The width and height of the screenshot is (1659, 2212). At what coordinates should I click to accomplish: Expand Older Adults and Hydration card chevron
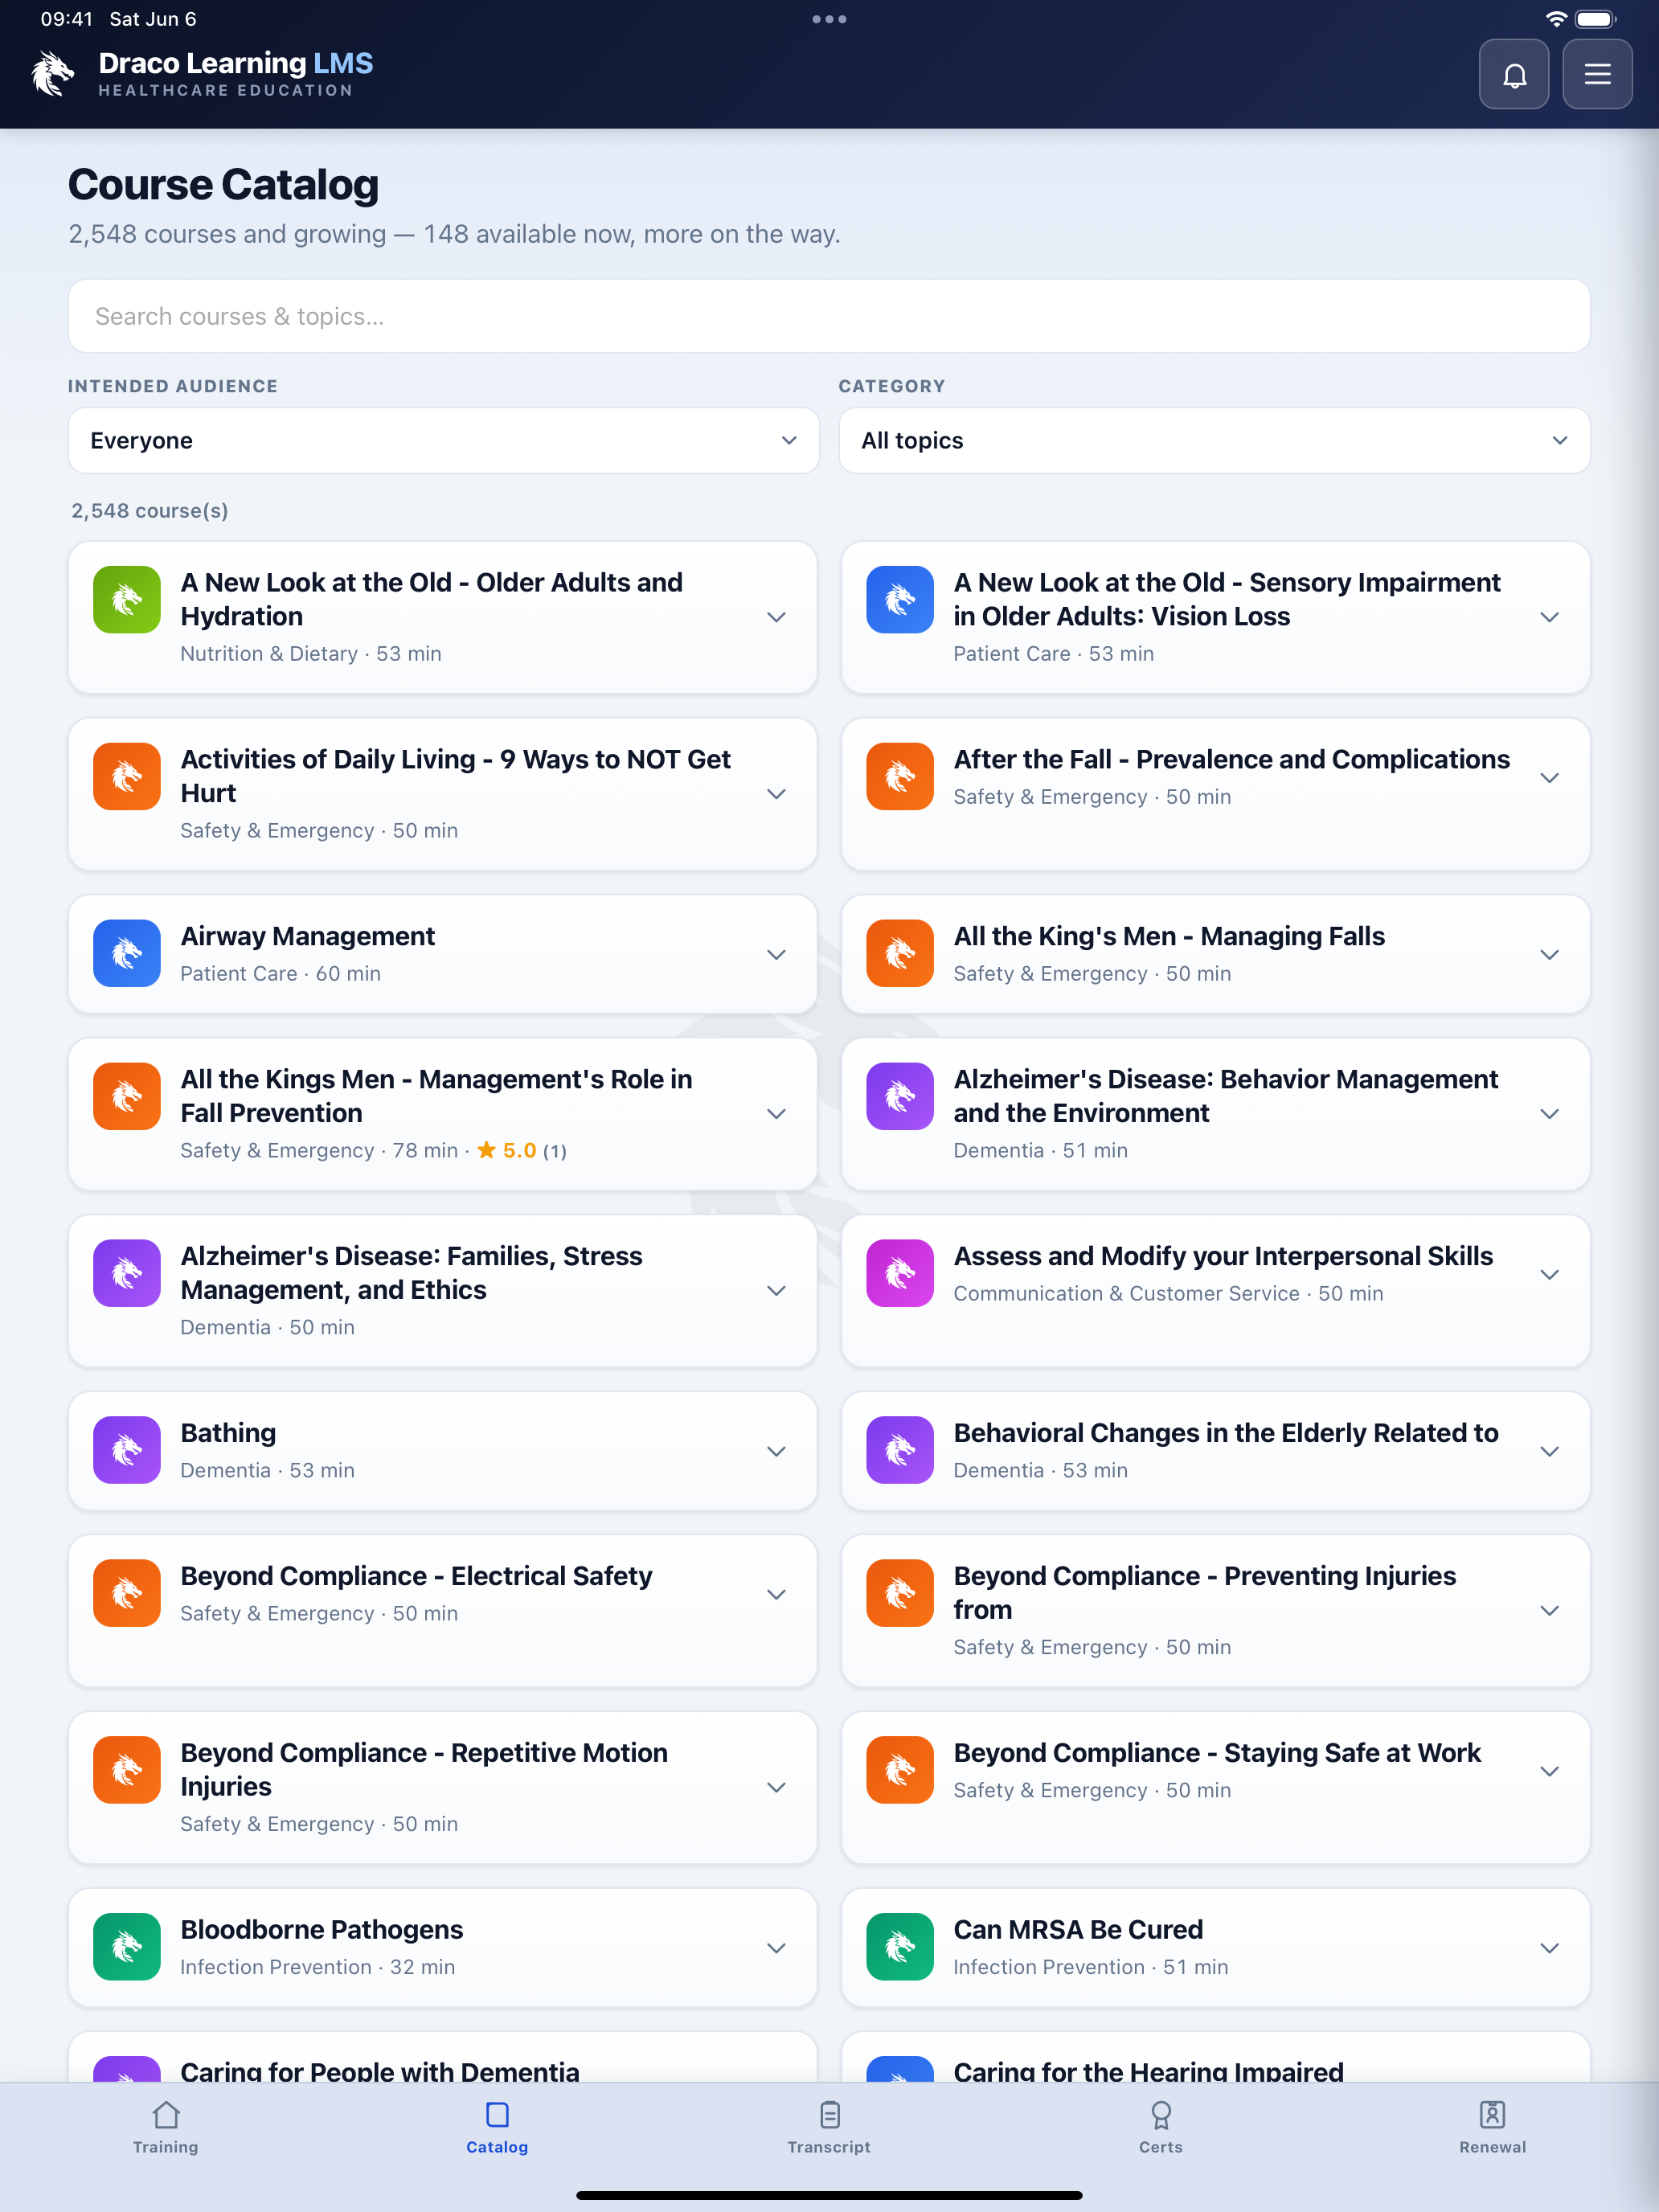click(x=776, y=618)
